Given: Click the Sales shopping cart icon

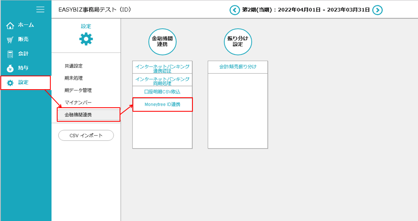Looking at the screenshot, I should (10, 40).
